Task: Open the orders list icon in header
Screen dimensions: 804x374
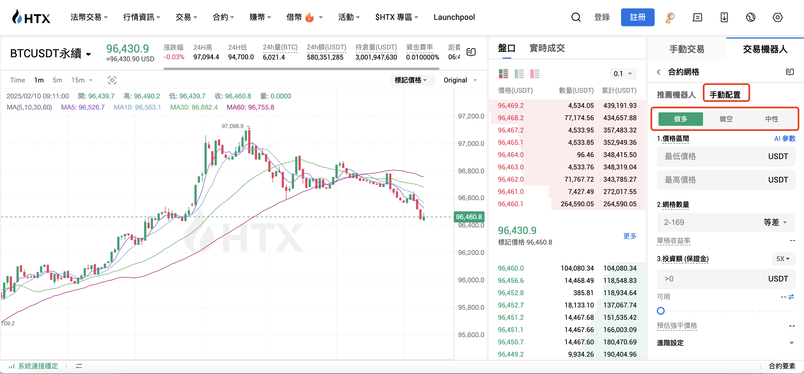Action: (x=697, y=17)
